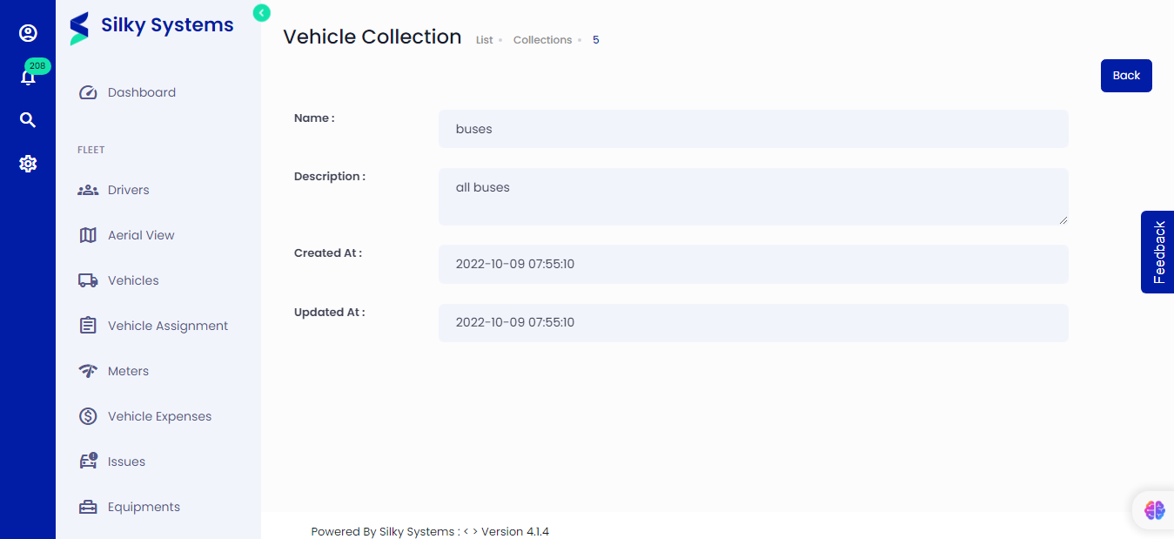The height and width of the screenshot is (539, 1174).
Task: Open the Drivers section icon
Action: tap(88, 189)
